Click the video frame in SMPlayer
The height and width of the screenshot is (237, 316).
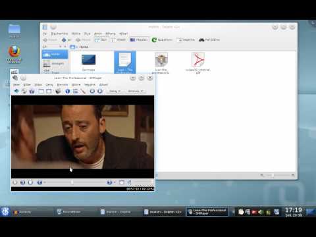point(82,137)
